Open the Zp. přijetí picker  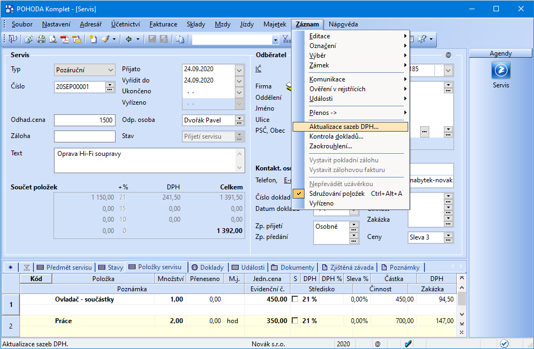point(354,227)
